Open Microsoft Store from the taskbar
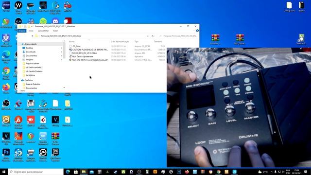The height and width of the screenshot is (175, 311). coord(76,172)
